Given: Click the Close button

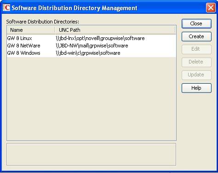Looking at the screenshot, I should [196, 23].
